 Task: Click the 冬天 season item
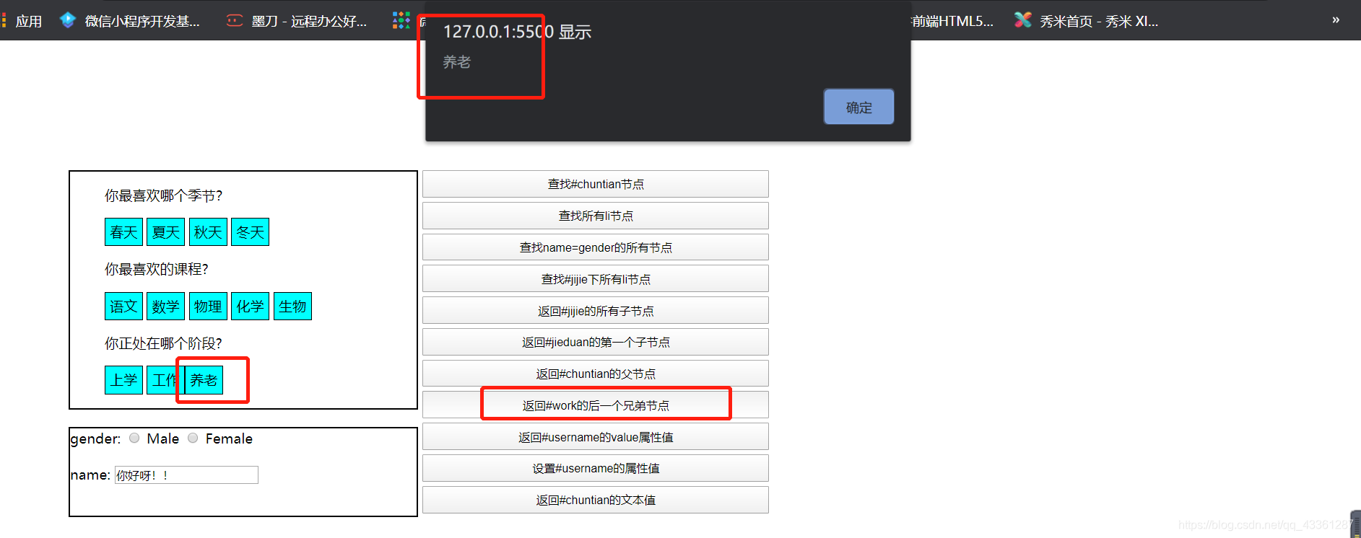[250, 232]
